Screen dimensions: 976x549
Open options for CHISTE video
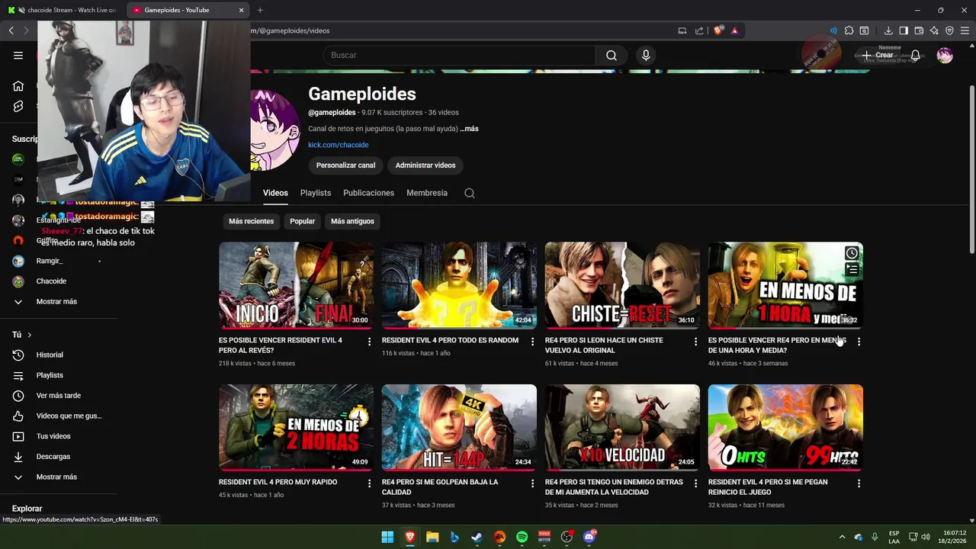(695, 342)
